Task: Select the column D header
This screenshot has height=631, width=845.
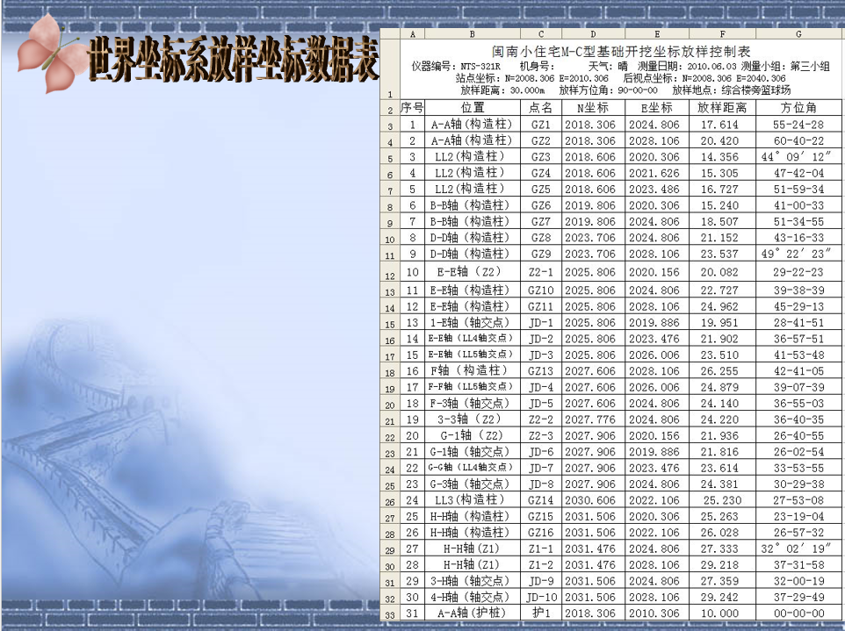Action: pyautogui.click(x=594, y=33)
